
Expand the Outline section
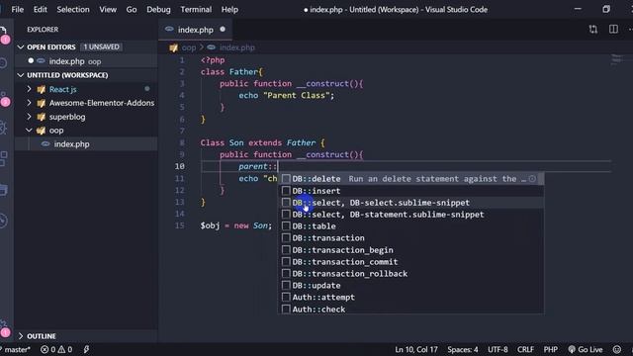tap(21, 336)
